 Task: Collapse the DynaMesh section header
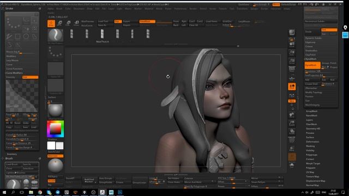tap(311, 59)
